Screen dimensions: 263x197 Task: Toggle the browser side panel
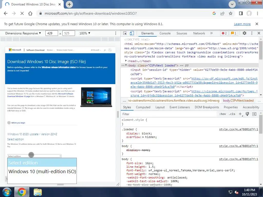point(241,13)
